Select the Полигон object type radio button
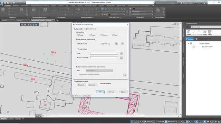 point(101,35)
